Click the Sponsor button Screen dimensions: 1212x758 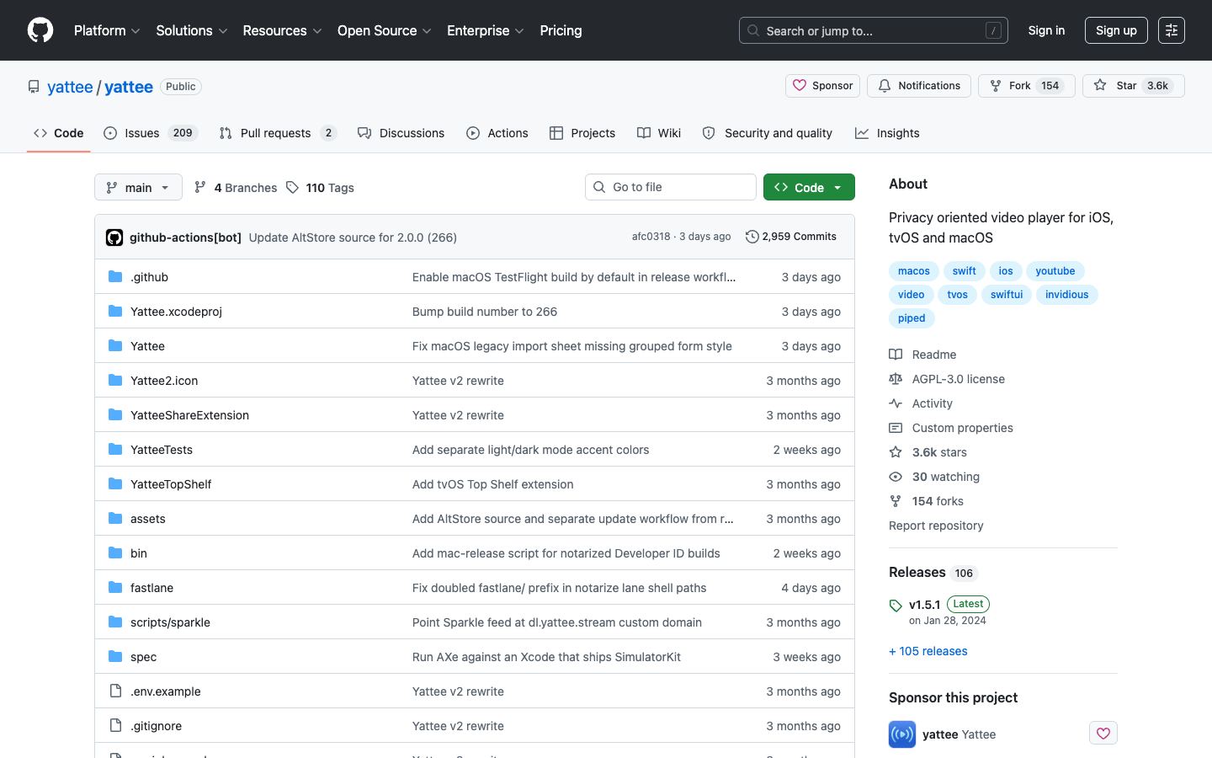coord(822,86)
